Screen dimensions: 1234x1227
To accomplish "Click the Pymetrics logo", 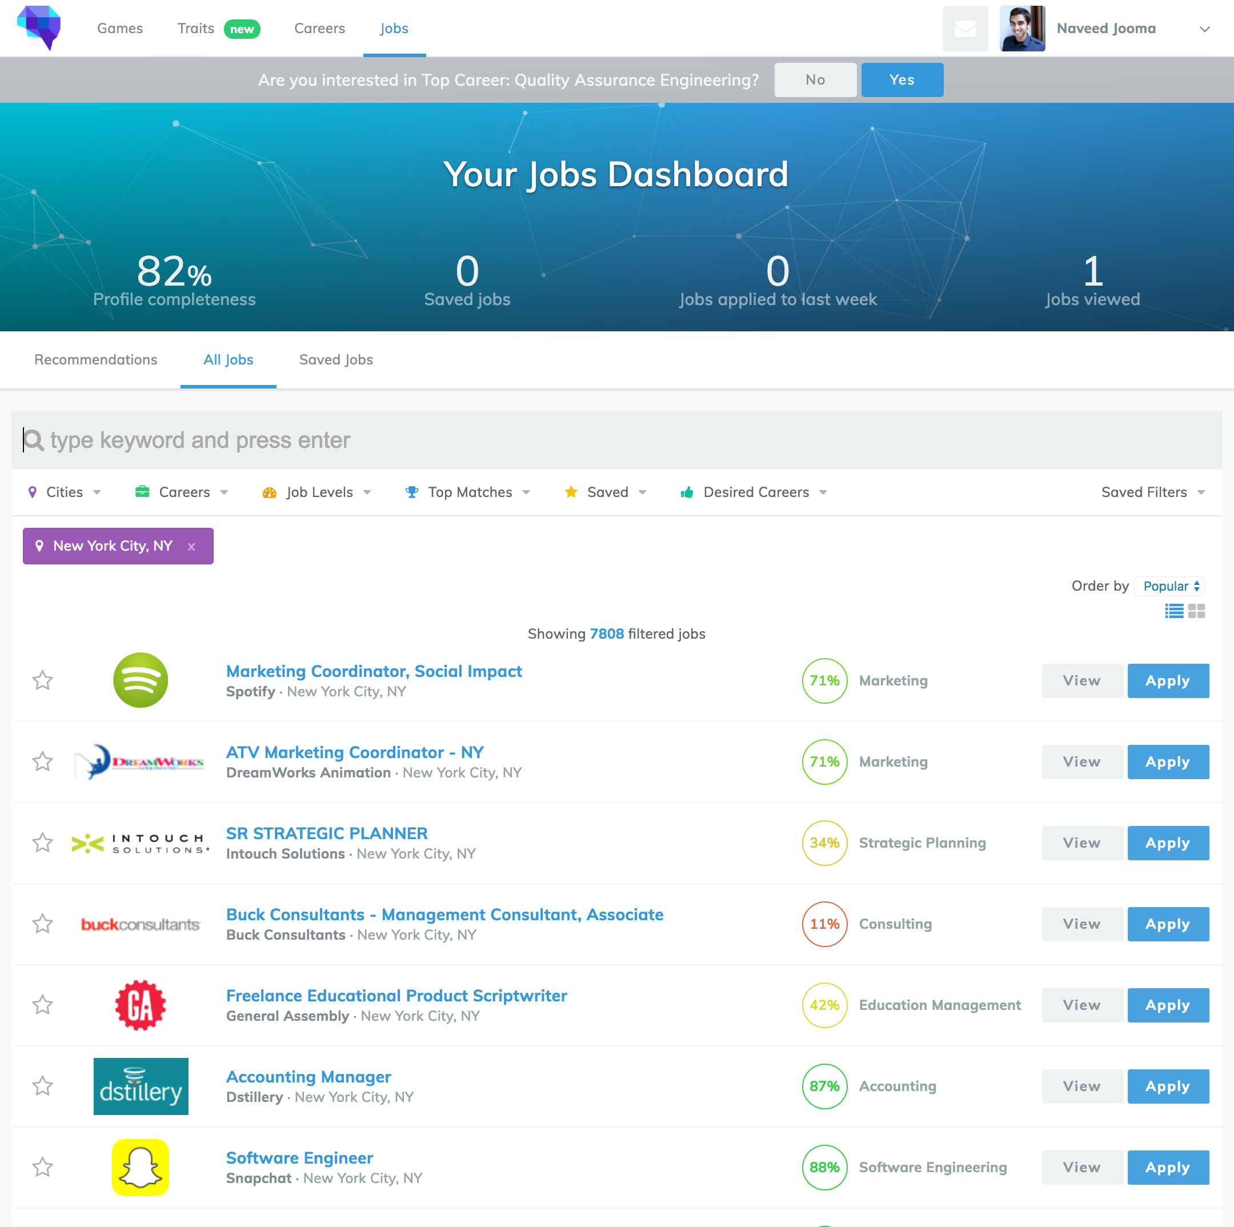I will [x=39, y=28].
